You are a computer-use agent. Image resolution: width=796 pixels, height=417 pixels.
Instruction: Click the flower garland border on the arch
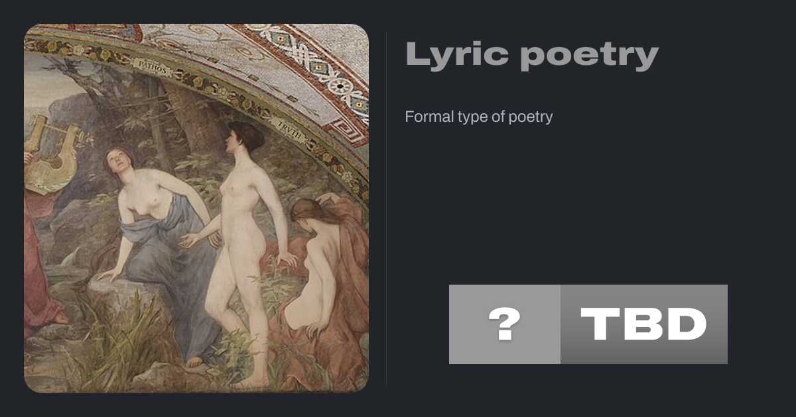click(x=219, y=89)
